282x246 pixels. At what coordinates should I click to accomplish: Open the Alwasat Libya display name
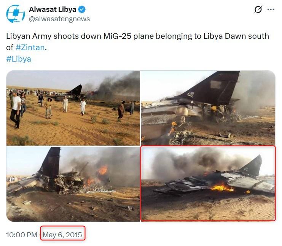click(53, 10)
